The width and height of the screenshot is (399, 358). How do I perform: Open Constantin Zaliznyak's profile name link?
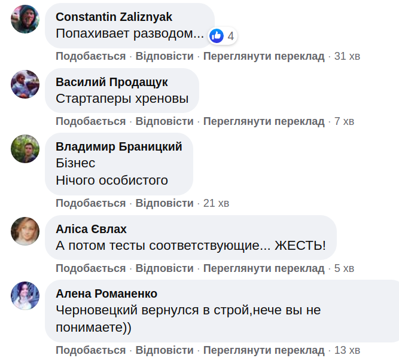[114, 17]
